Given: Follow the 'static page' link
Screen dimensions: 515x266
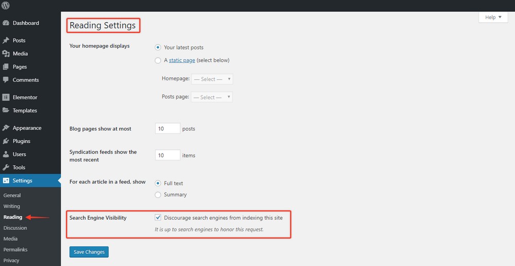Looking at the screenshot, I should pyautogui.click(x=182, y=60).
